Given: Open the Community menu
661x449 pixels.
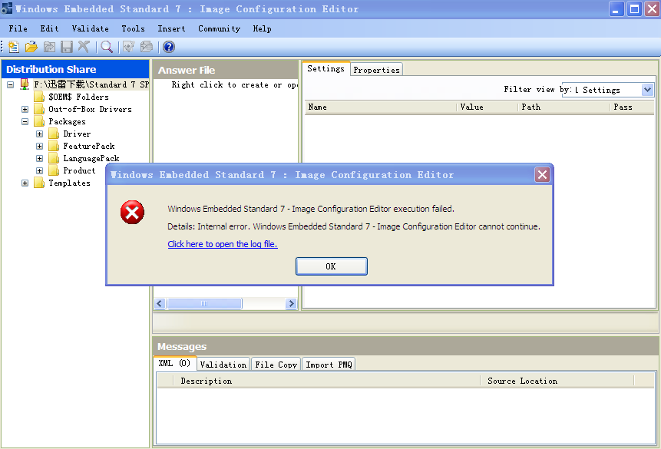Looking at the screenshot, I should click(x=220, y=28).
